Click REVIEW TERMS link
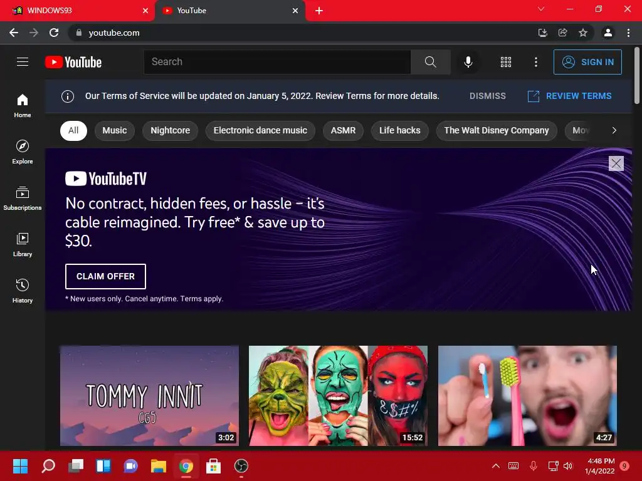 point(569,96)
